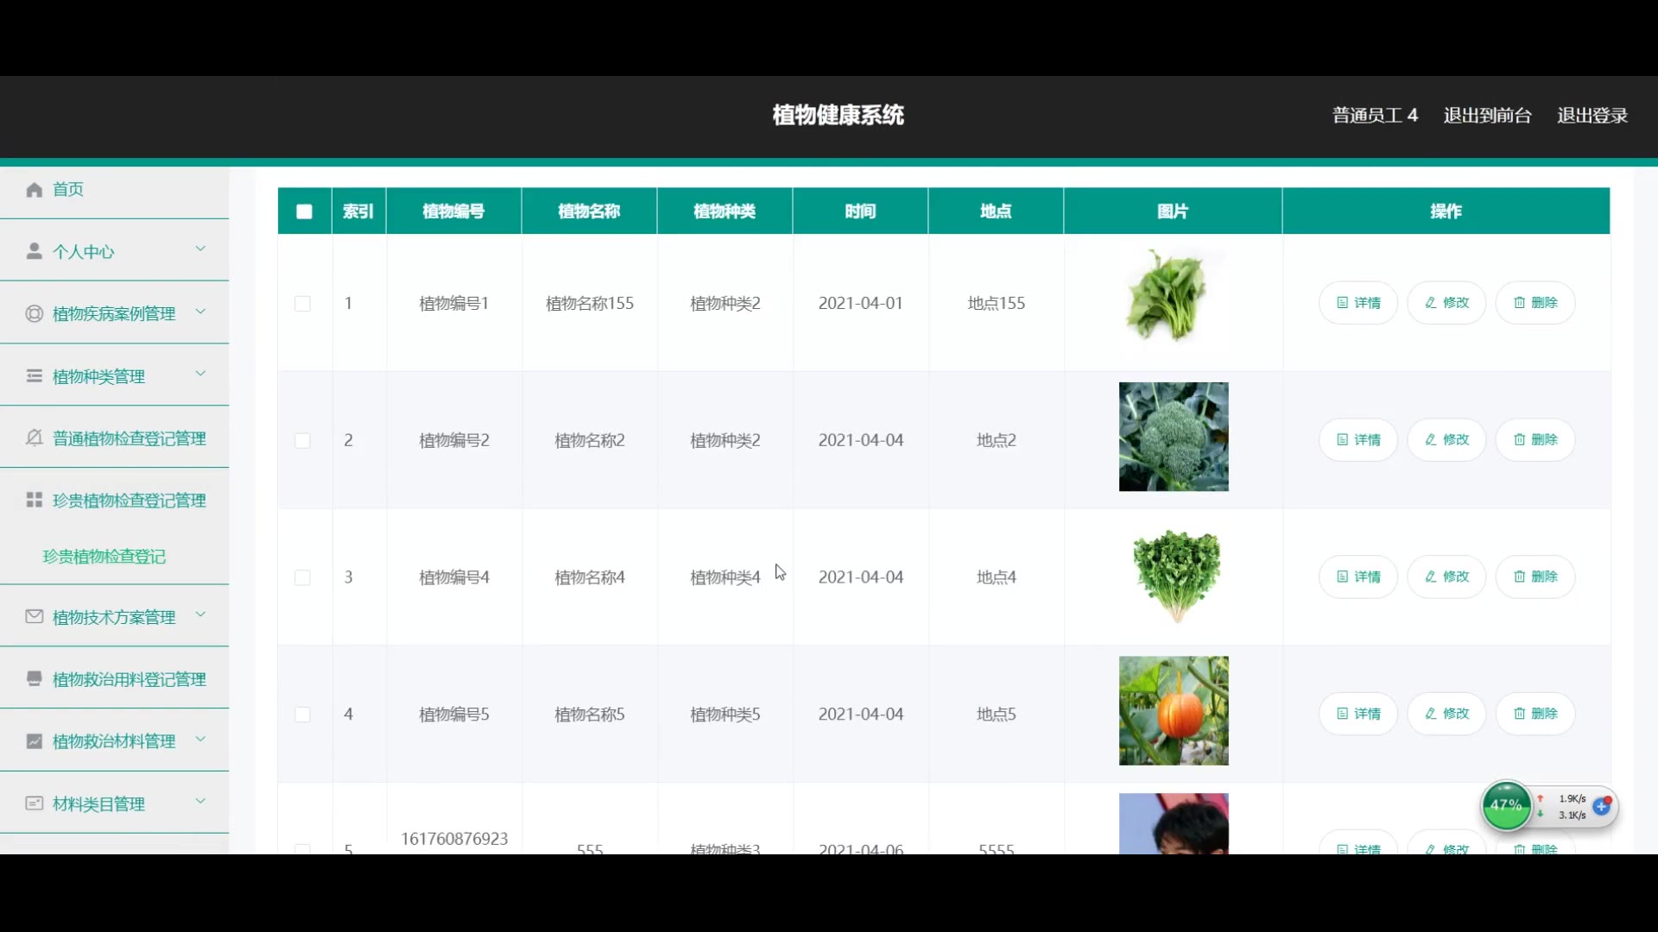This screenshot has height=932, width=1658.
Task: Click the person icon for 个人中心
Action: coord(34,251)
